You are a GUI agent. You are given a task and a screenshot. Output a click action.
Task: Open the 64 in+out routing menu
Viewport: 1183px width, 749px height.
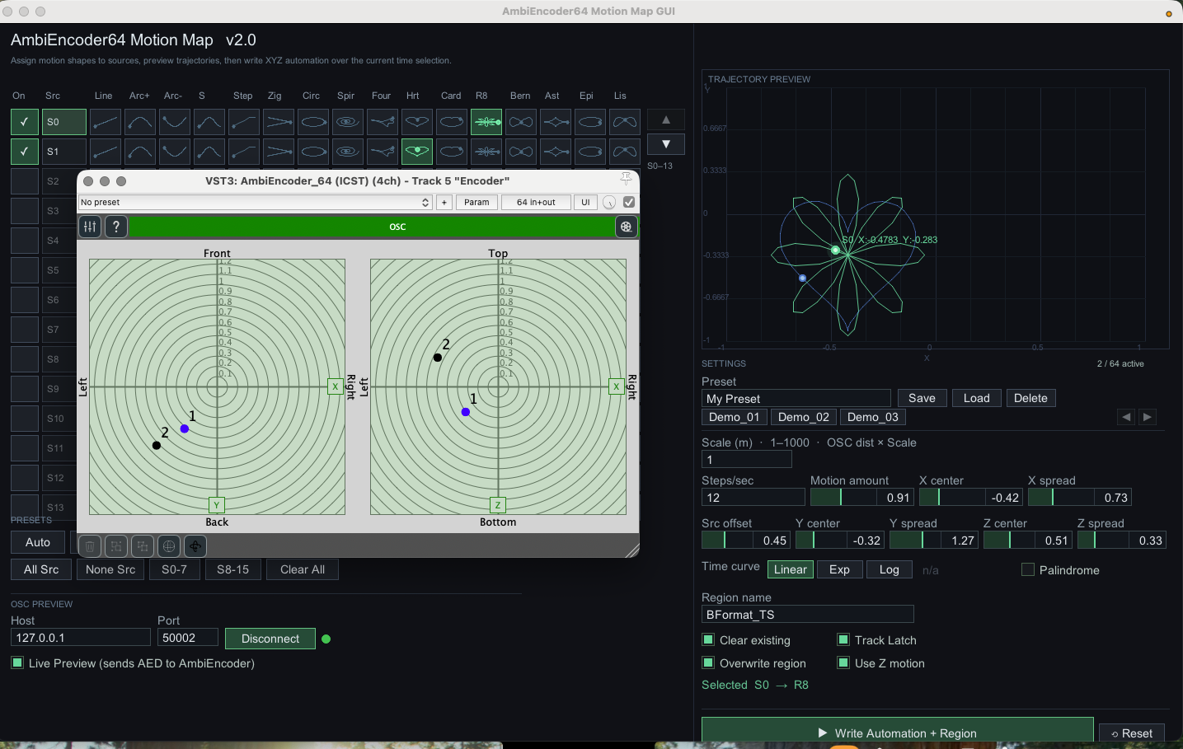click(536, 202)
